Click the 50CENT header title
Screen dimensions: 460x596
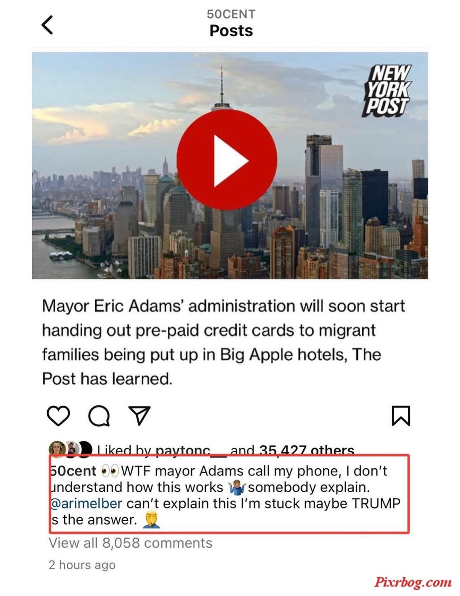(x=231, y=14)
